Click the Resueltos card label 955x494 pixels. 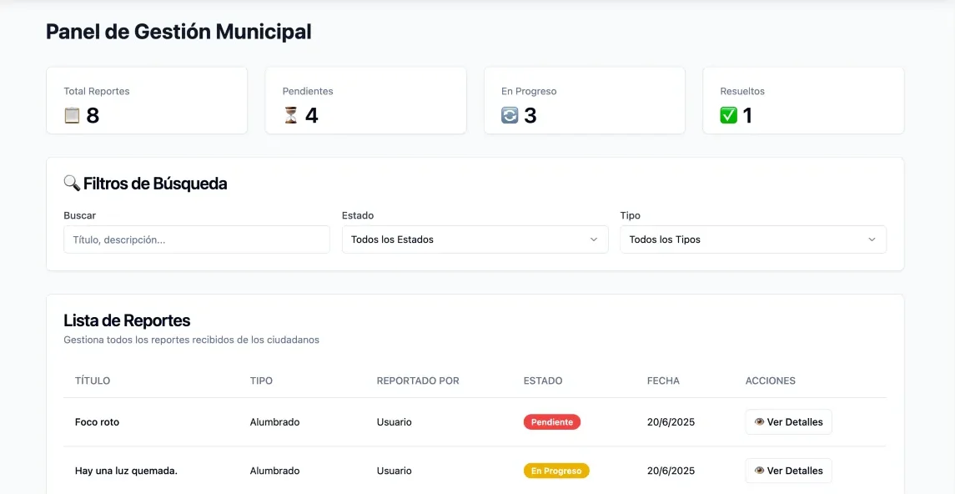[742, 91]
